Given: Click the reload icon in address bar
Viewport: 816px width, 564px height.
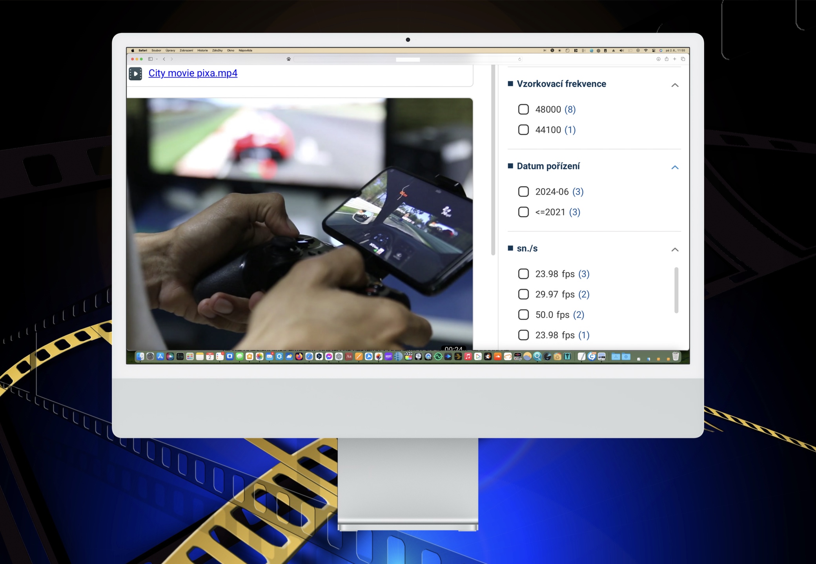Looking at the screenshot, I should click(x=519, y=60).
